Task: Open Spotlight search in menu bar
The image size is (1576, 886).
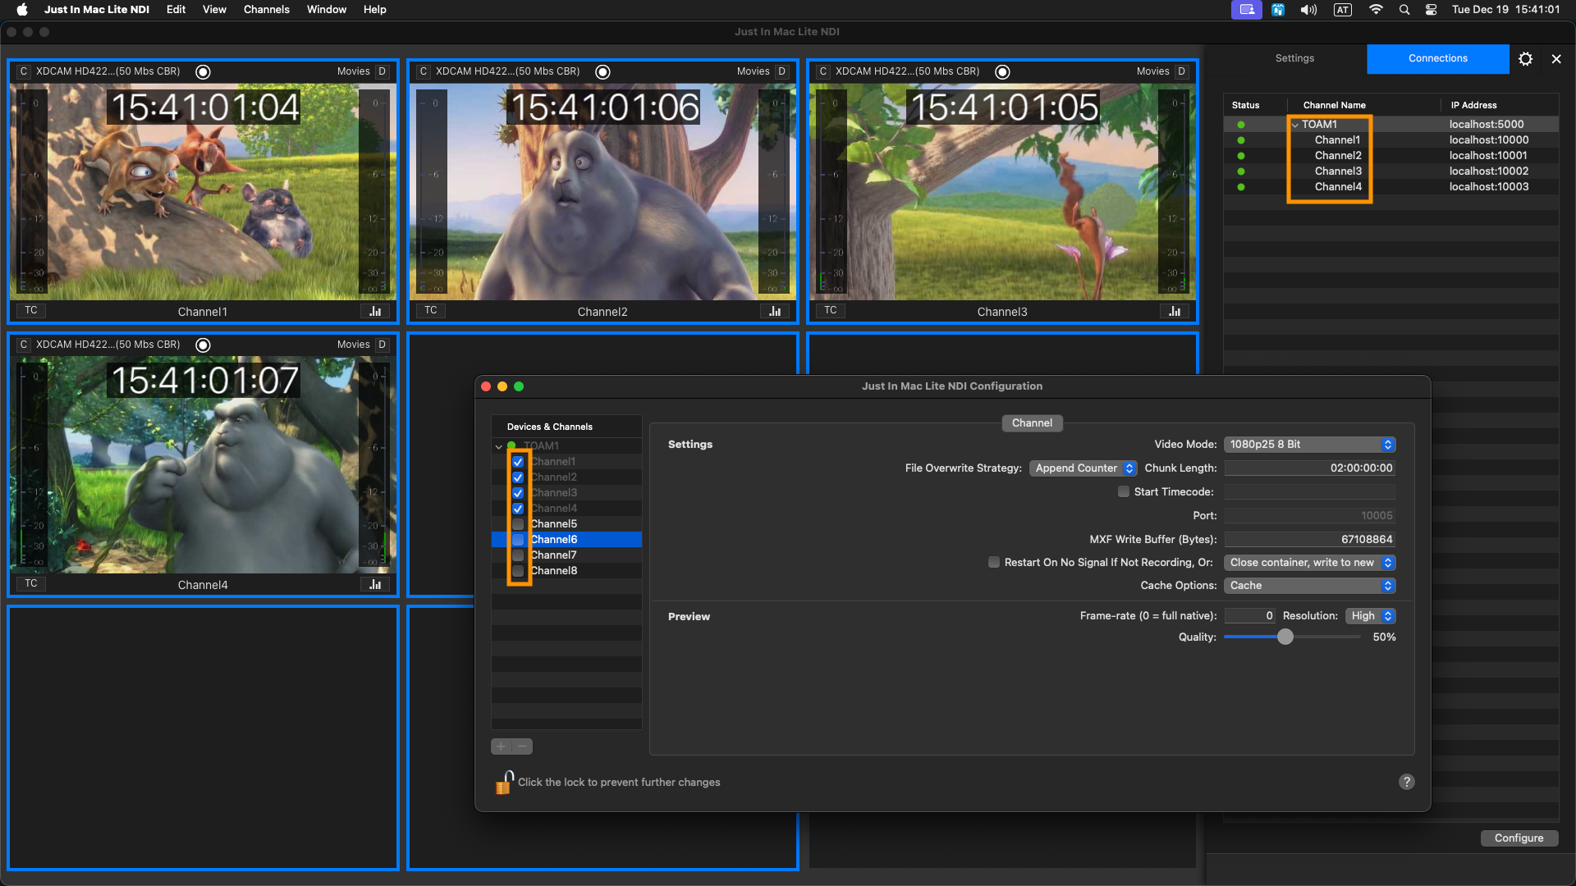Action: (x=1404, y=10)
